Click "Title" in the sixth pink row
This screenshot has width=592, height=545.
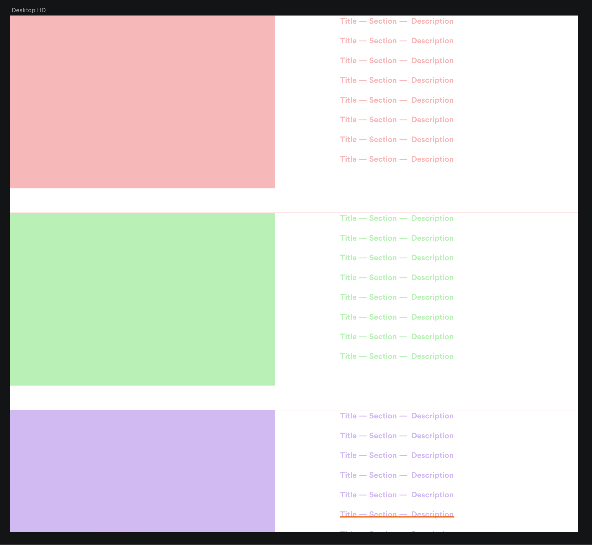point(348,120)
